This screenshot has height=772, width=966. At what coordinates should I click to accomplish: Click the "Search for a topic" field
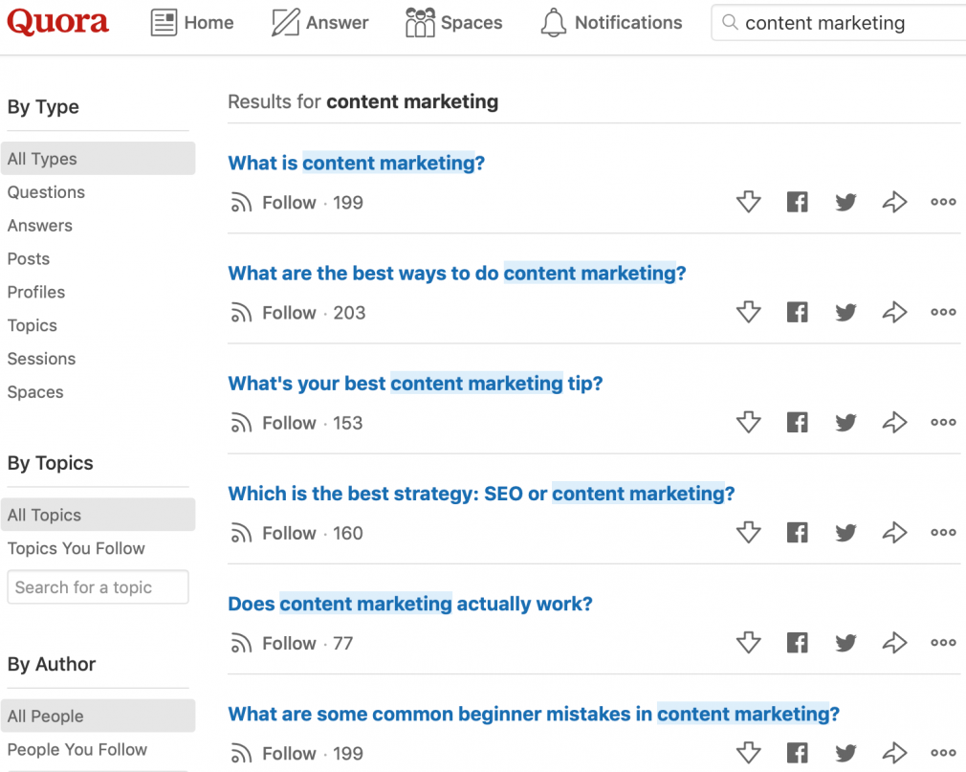tap(98, 587)
